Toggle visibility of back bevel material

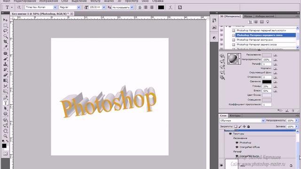click(x=222, y=45)
